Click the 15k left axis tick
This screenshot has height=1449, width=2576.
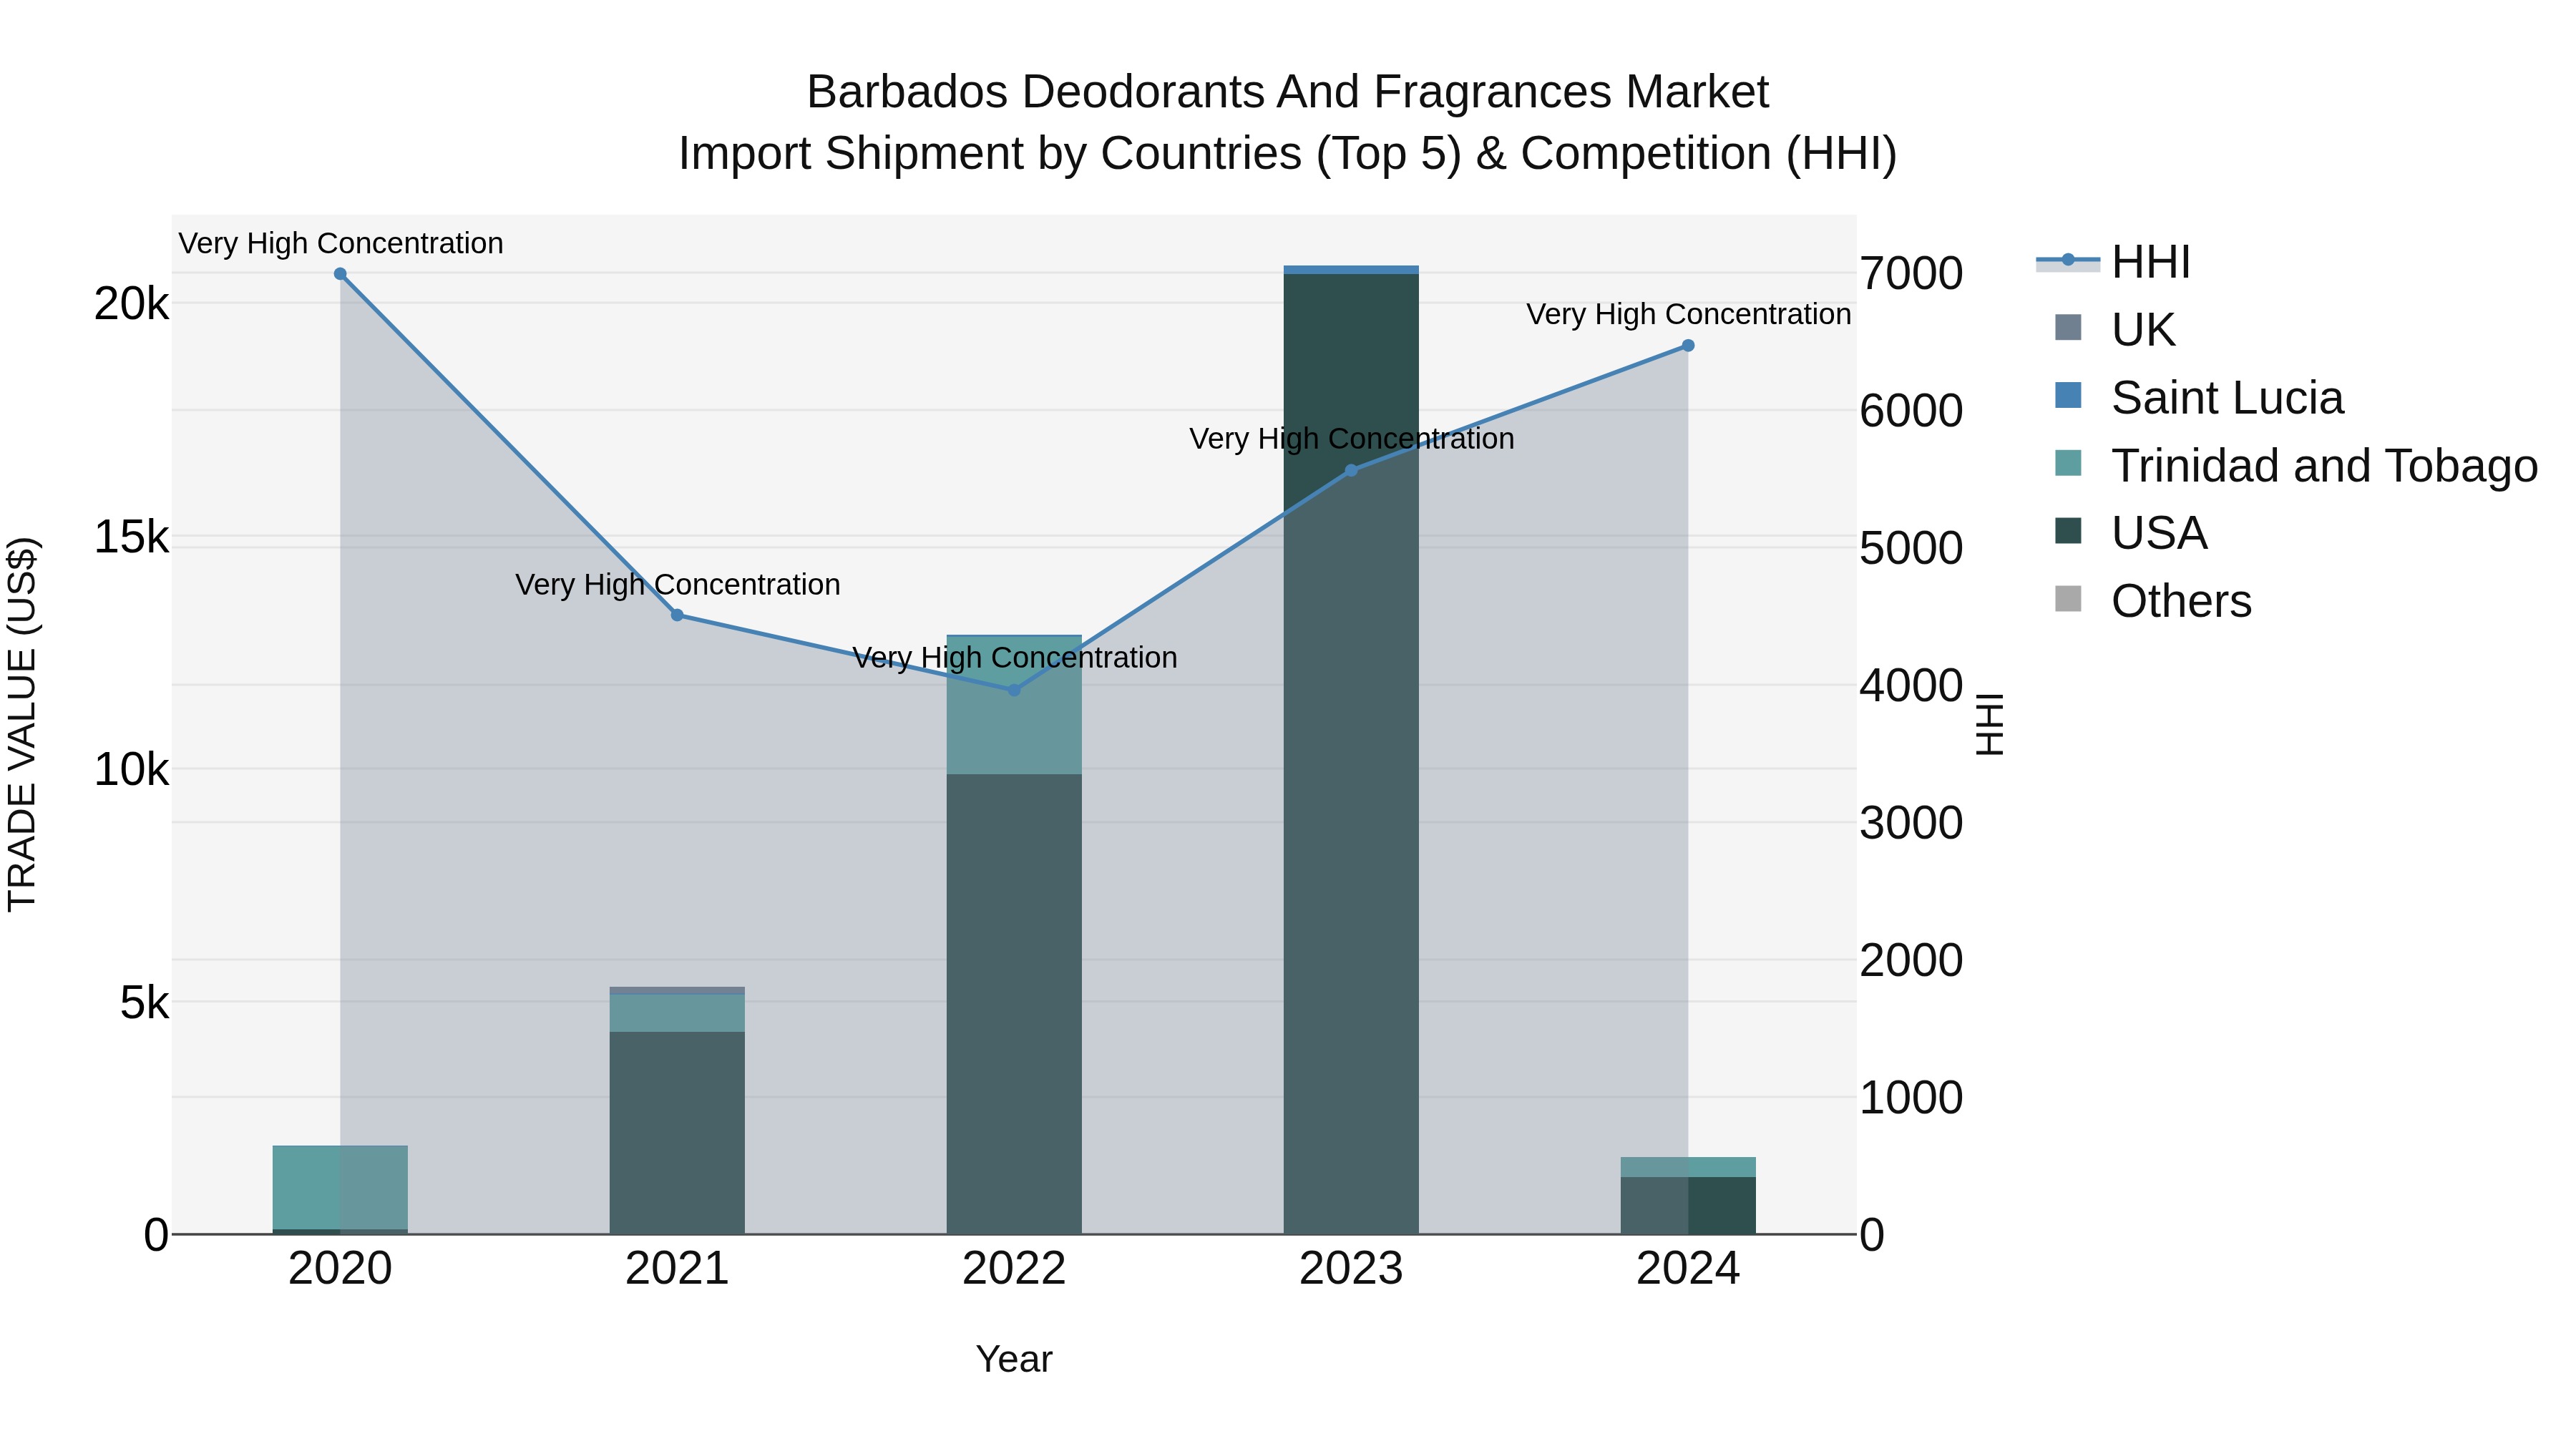tap(132, 537)
